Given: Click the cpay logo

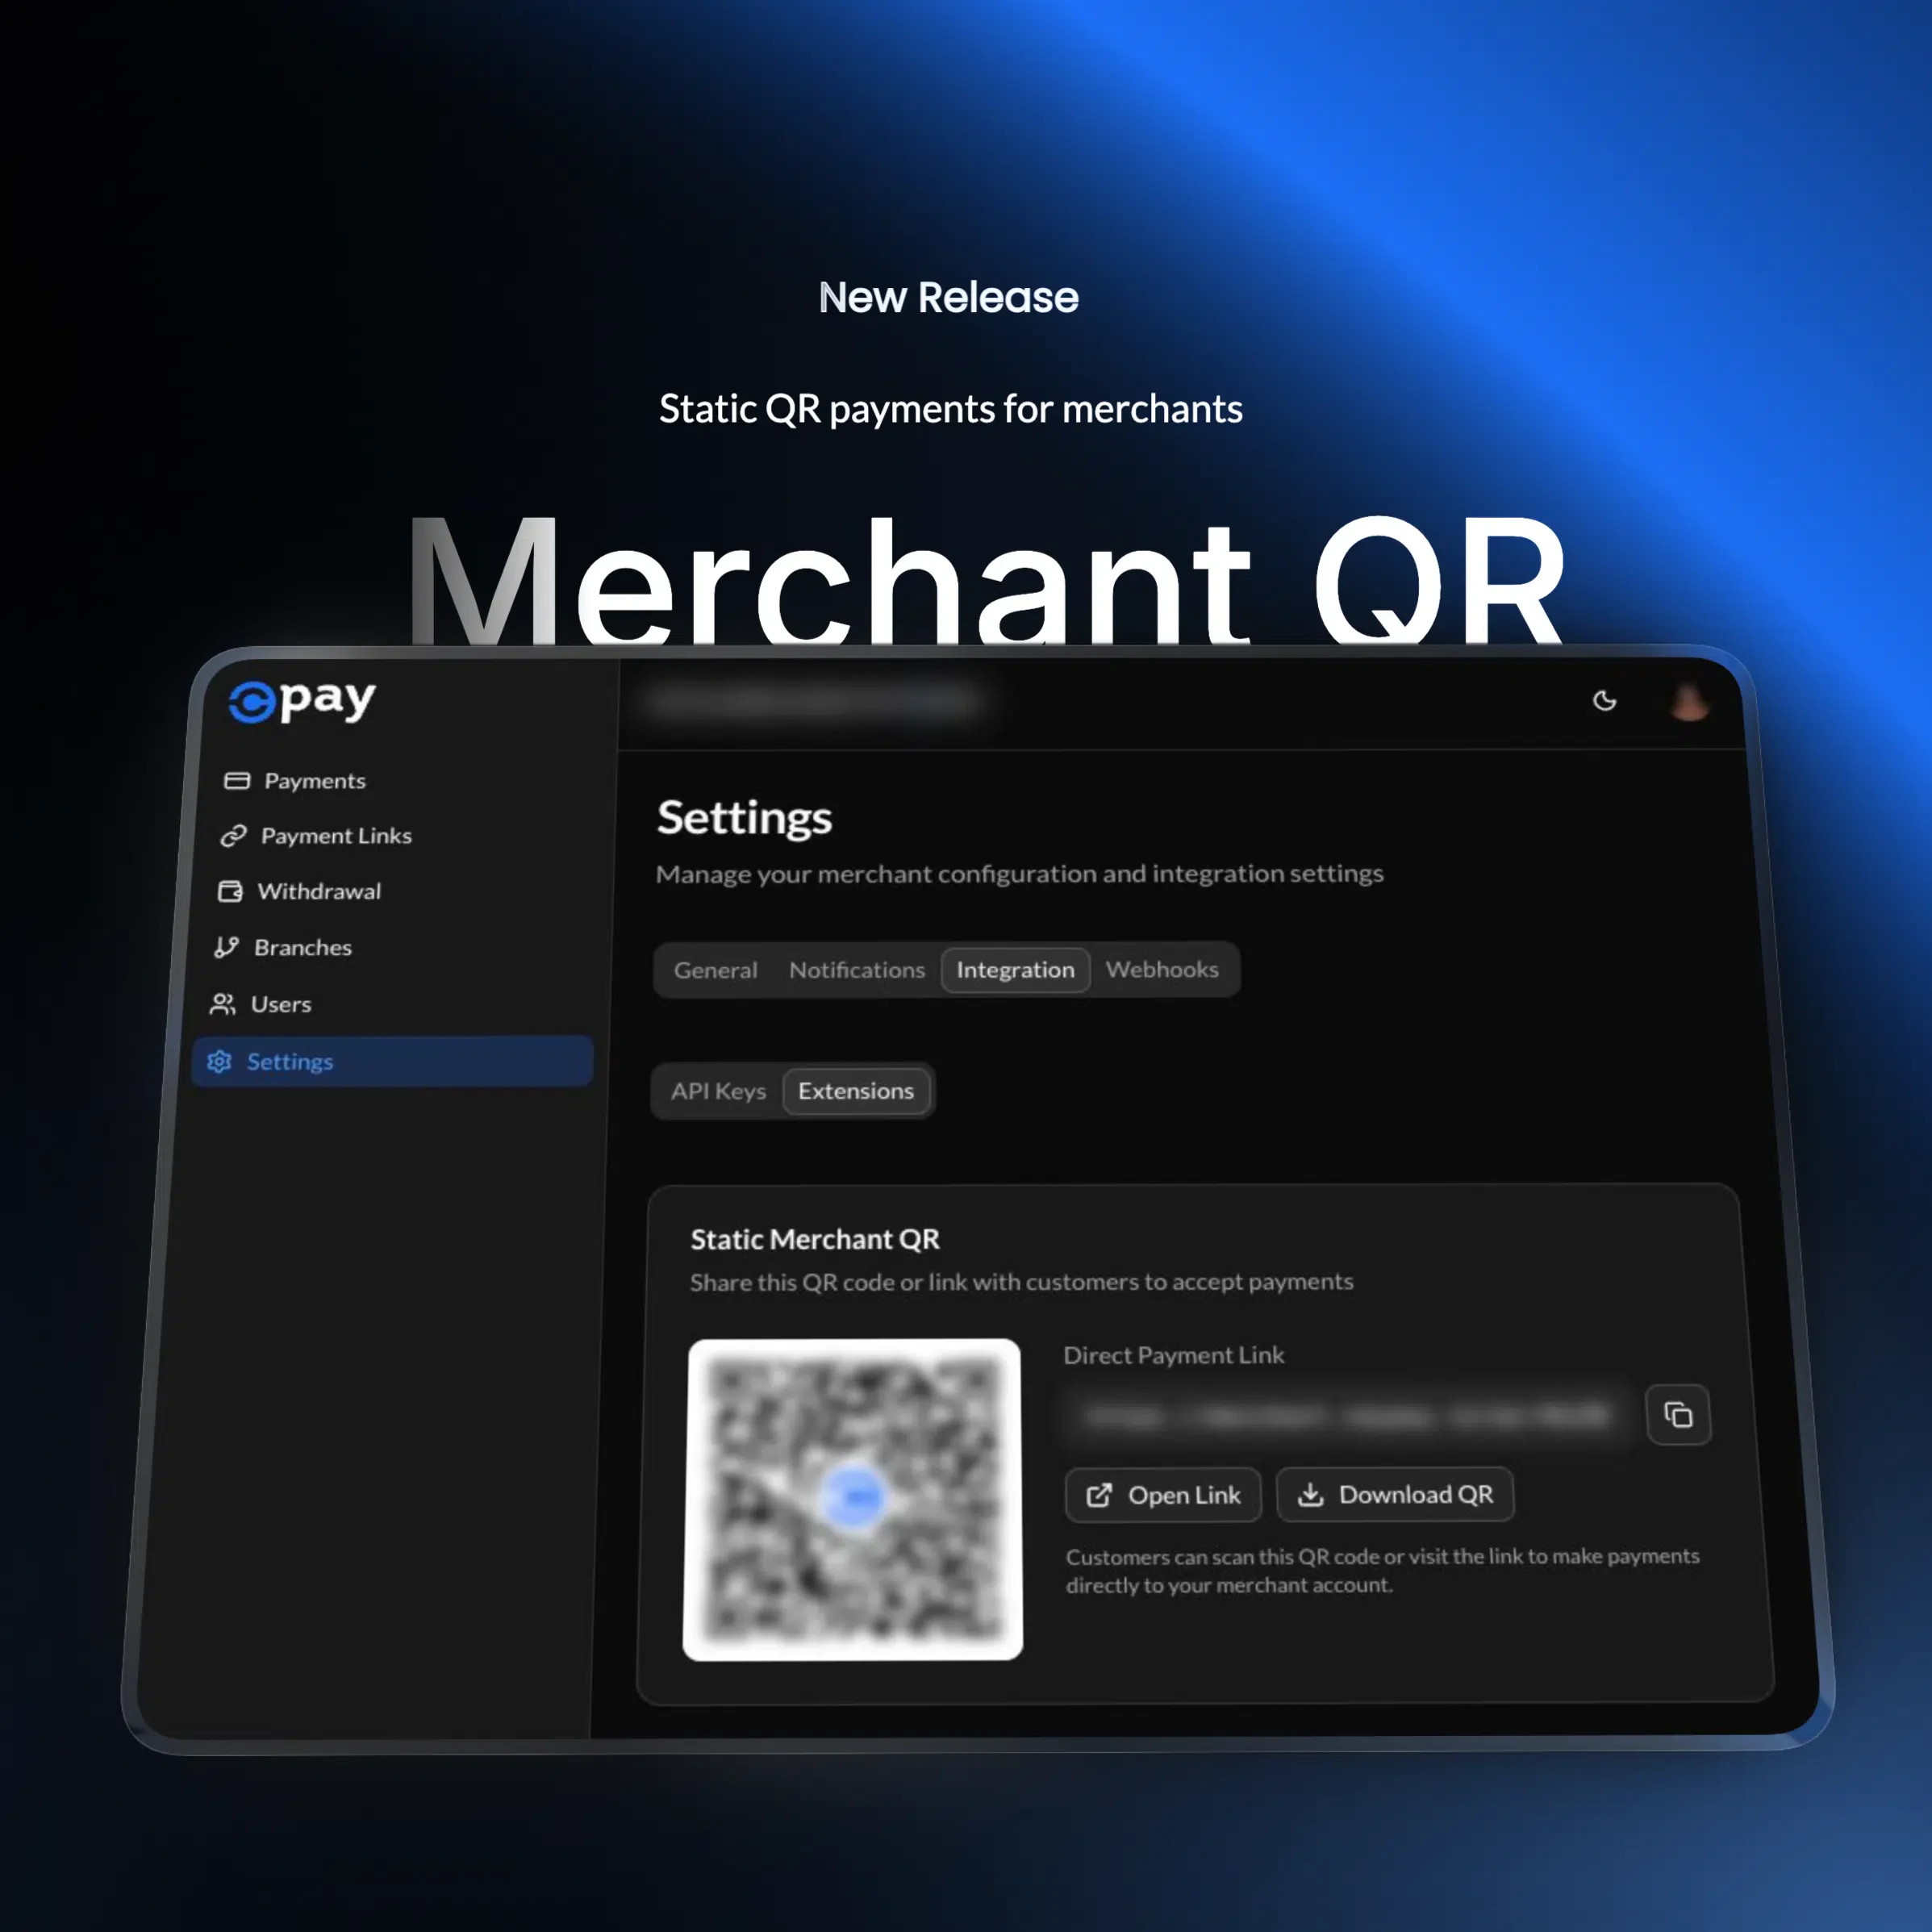Looking at the screenshot, I should 299,700.
